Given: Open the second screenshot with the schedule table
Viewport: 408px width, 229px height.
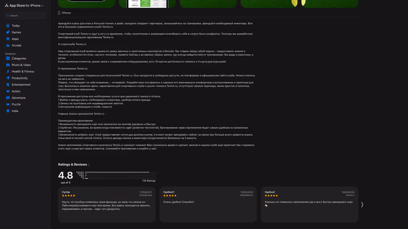Looking at the screenshot, I should [x=147, y=4].
